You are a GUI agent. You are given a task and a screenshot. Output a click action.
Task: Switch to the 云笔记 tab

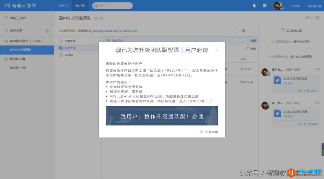pyautogui.click(x=63, y=6)
